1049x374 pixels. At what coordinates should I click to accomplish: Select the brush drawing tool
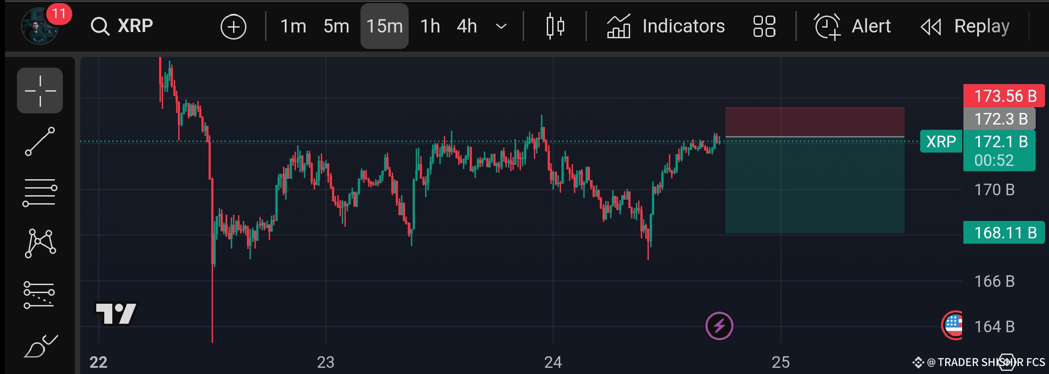pos(40,346)
